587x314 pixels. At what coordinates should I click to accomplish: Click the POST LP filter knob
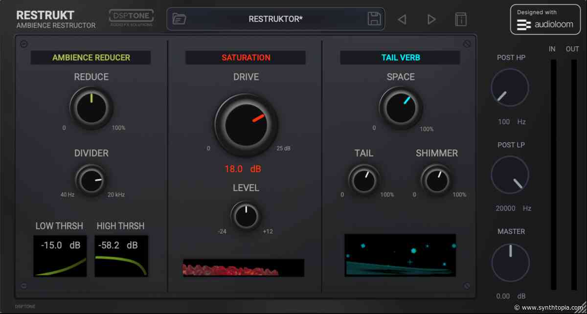[510, 175]
